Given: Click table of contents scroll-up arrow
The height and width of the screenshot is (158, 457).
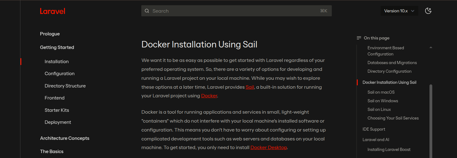Looking at the screenshot, I should (431, 47).
